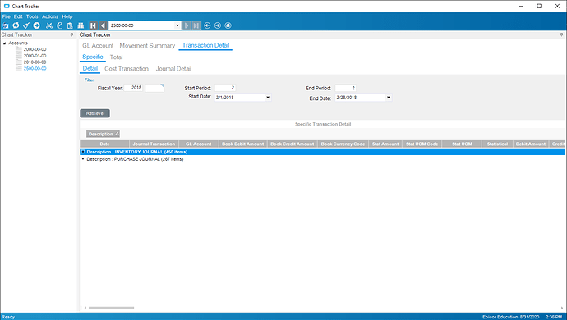The height and width of the screenshot is (320, 567).
Task: Sort by Journal Transaction column header
Action: (x=154, y=144)
